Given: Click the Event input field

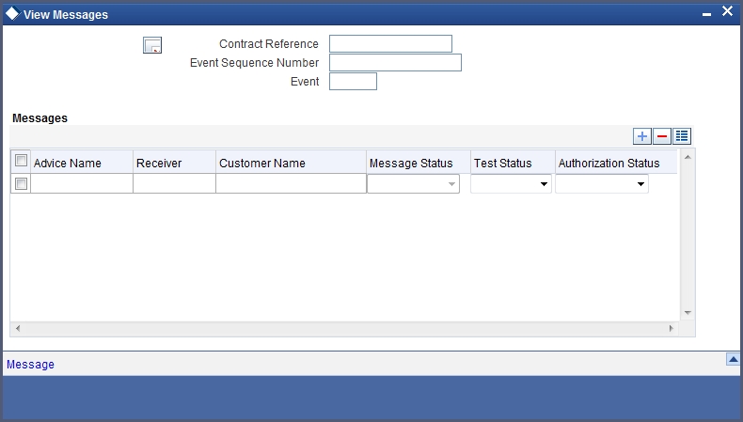Looking at the screenshot, I should tap(353, 82).
